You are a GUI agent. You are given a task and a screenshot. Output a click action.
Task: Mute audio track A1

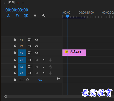(x=37, y=60)
